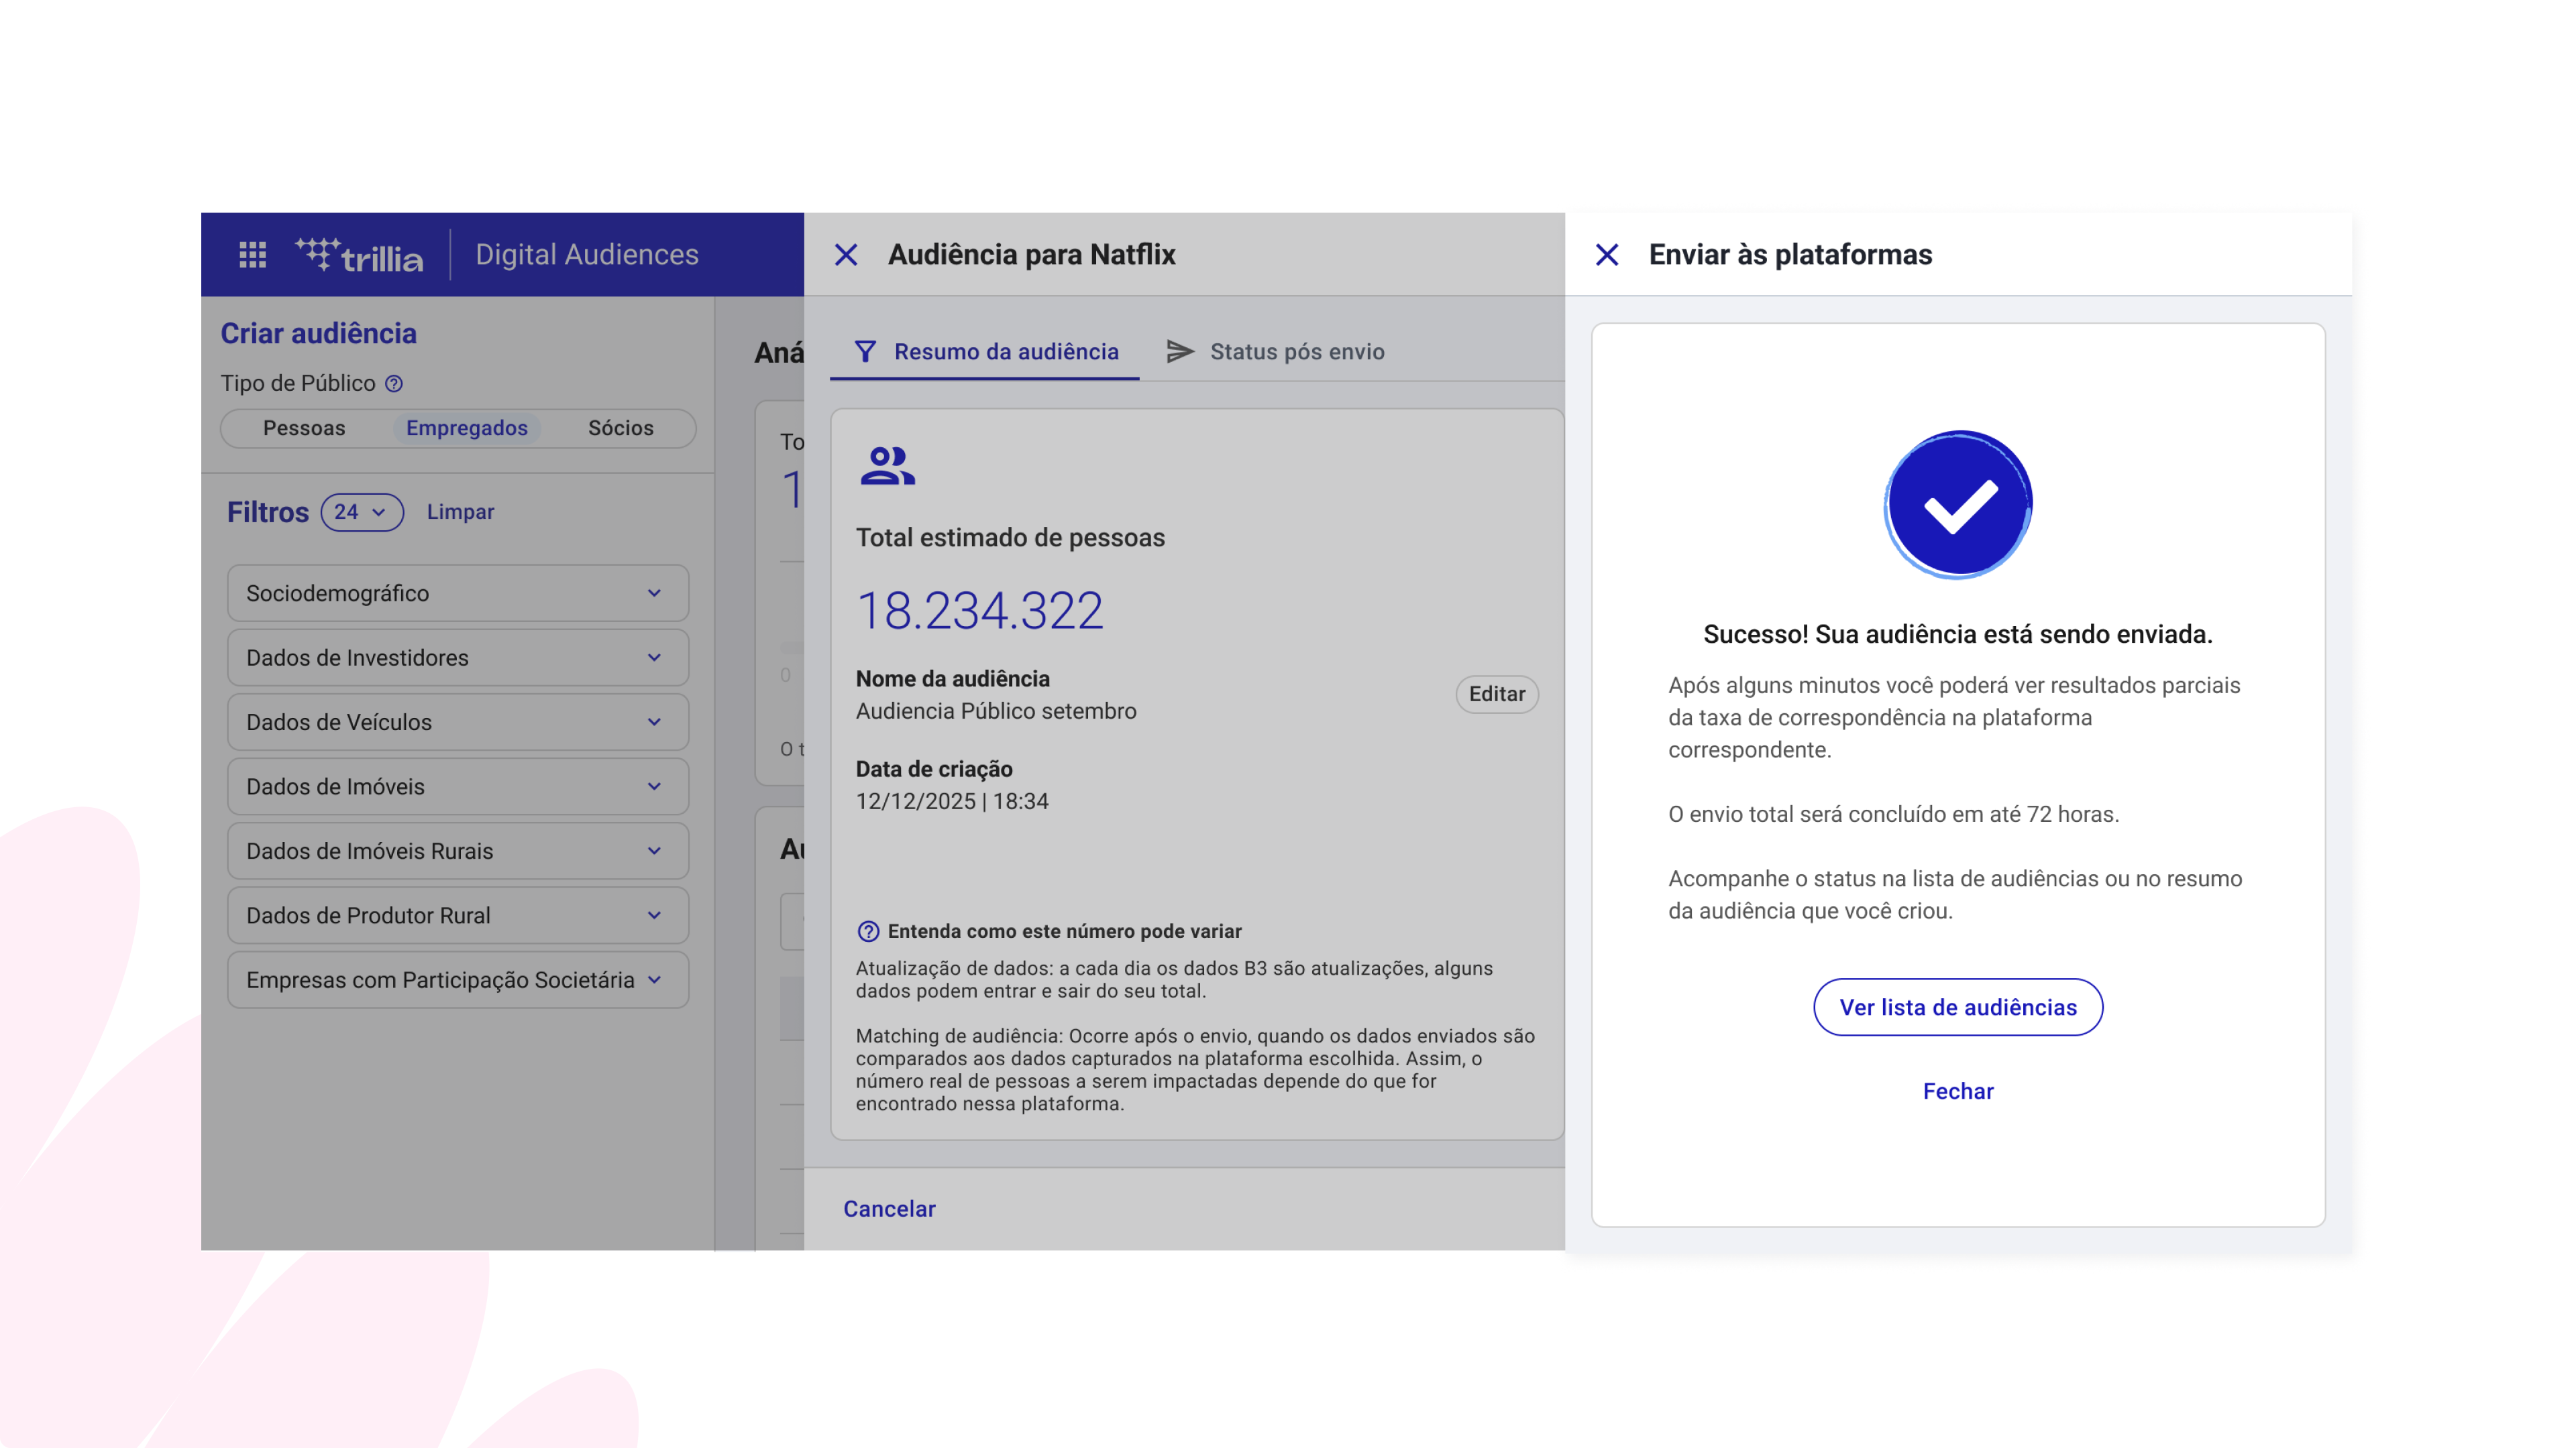Screen dimensions: 2576x1448
Task: Click the Sucesso! Sua audiência está sendo enviada text
Action: click(x=1958, y=635)
